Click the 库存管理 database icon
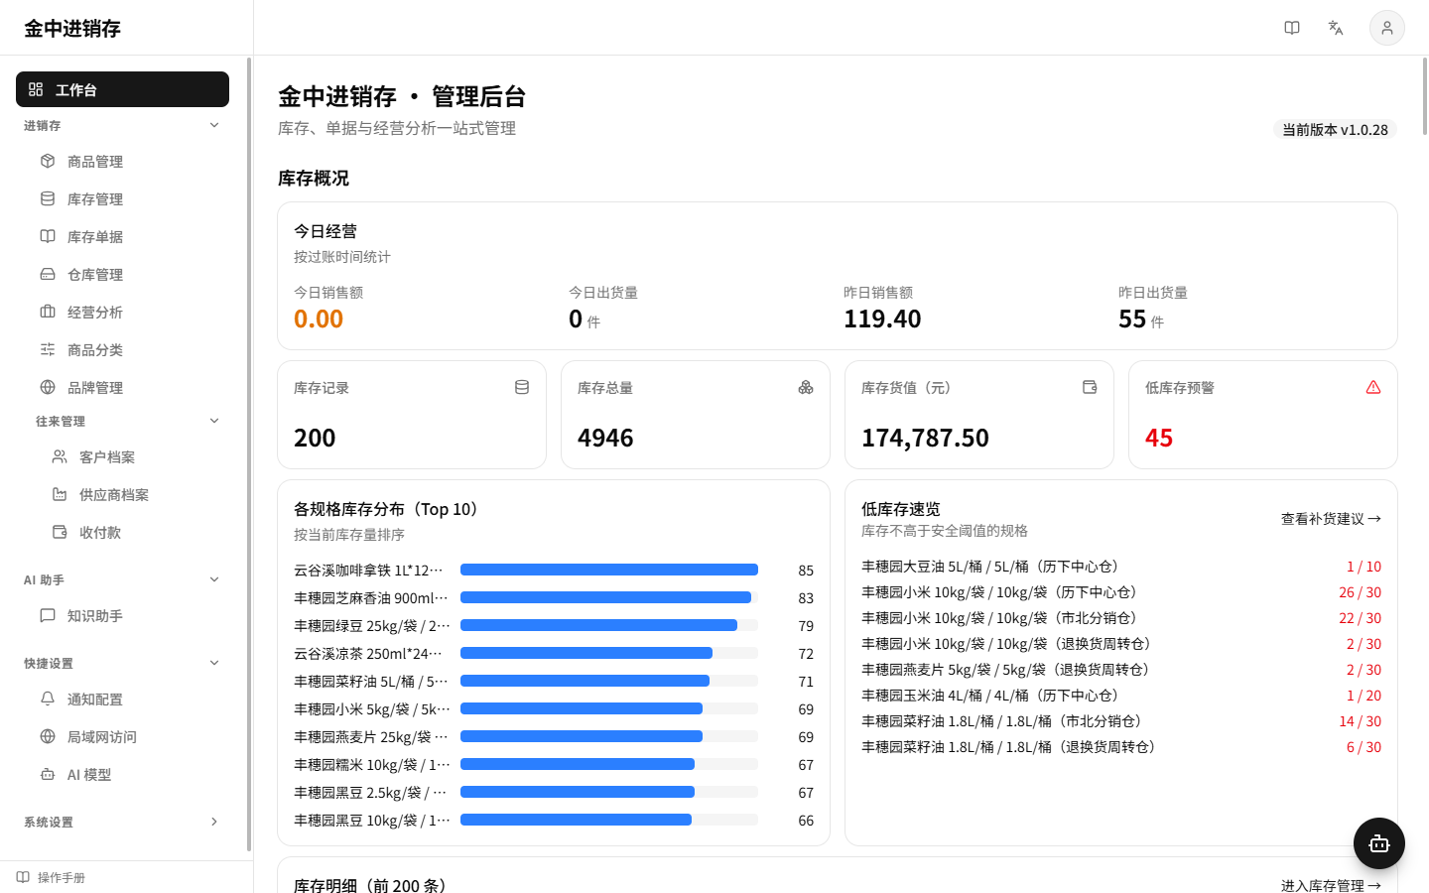This screenshot has height=893, width=1429. [x=48, y=198]
